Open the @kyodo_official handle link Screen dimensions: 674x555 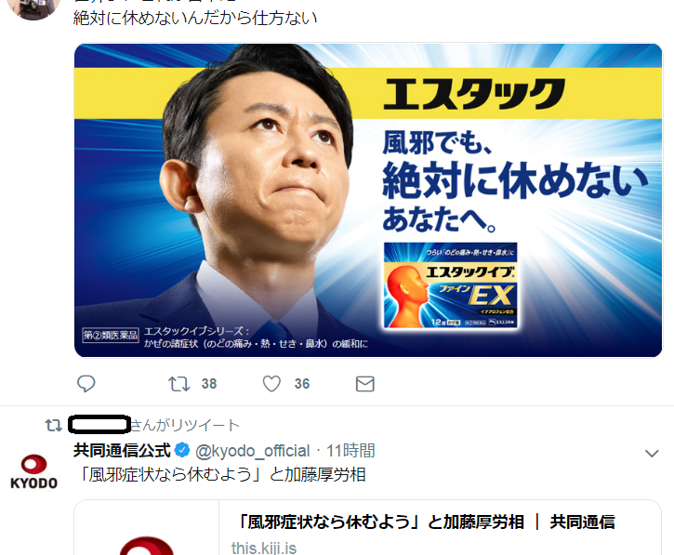click(252, 451)
